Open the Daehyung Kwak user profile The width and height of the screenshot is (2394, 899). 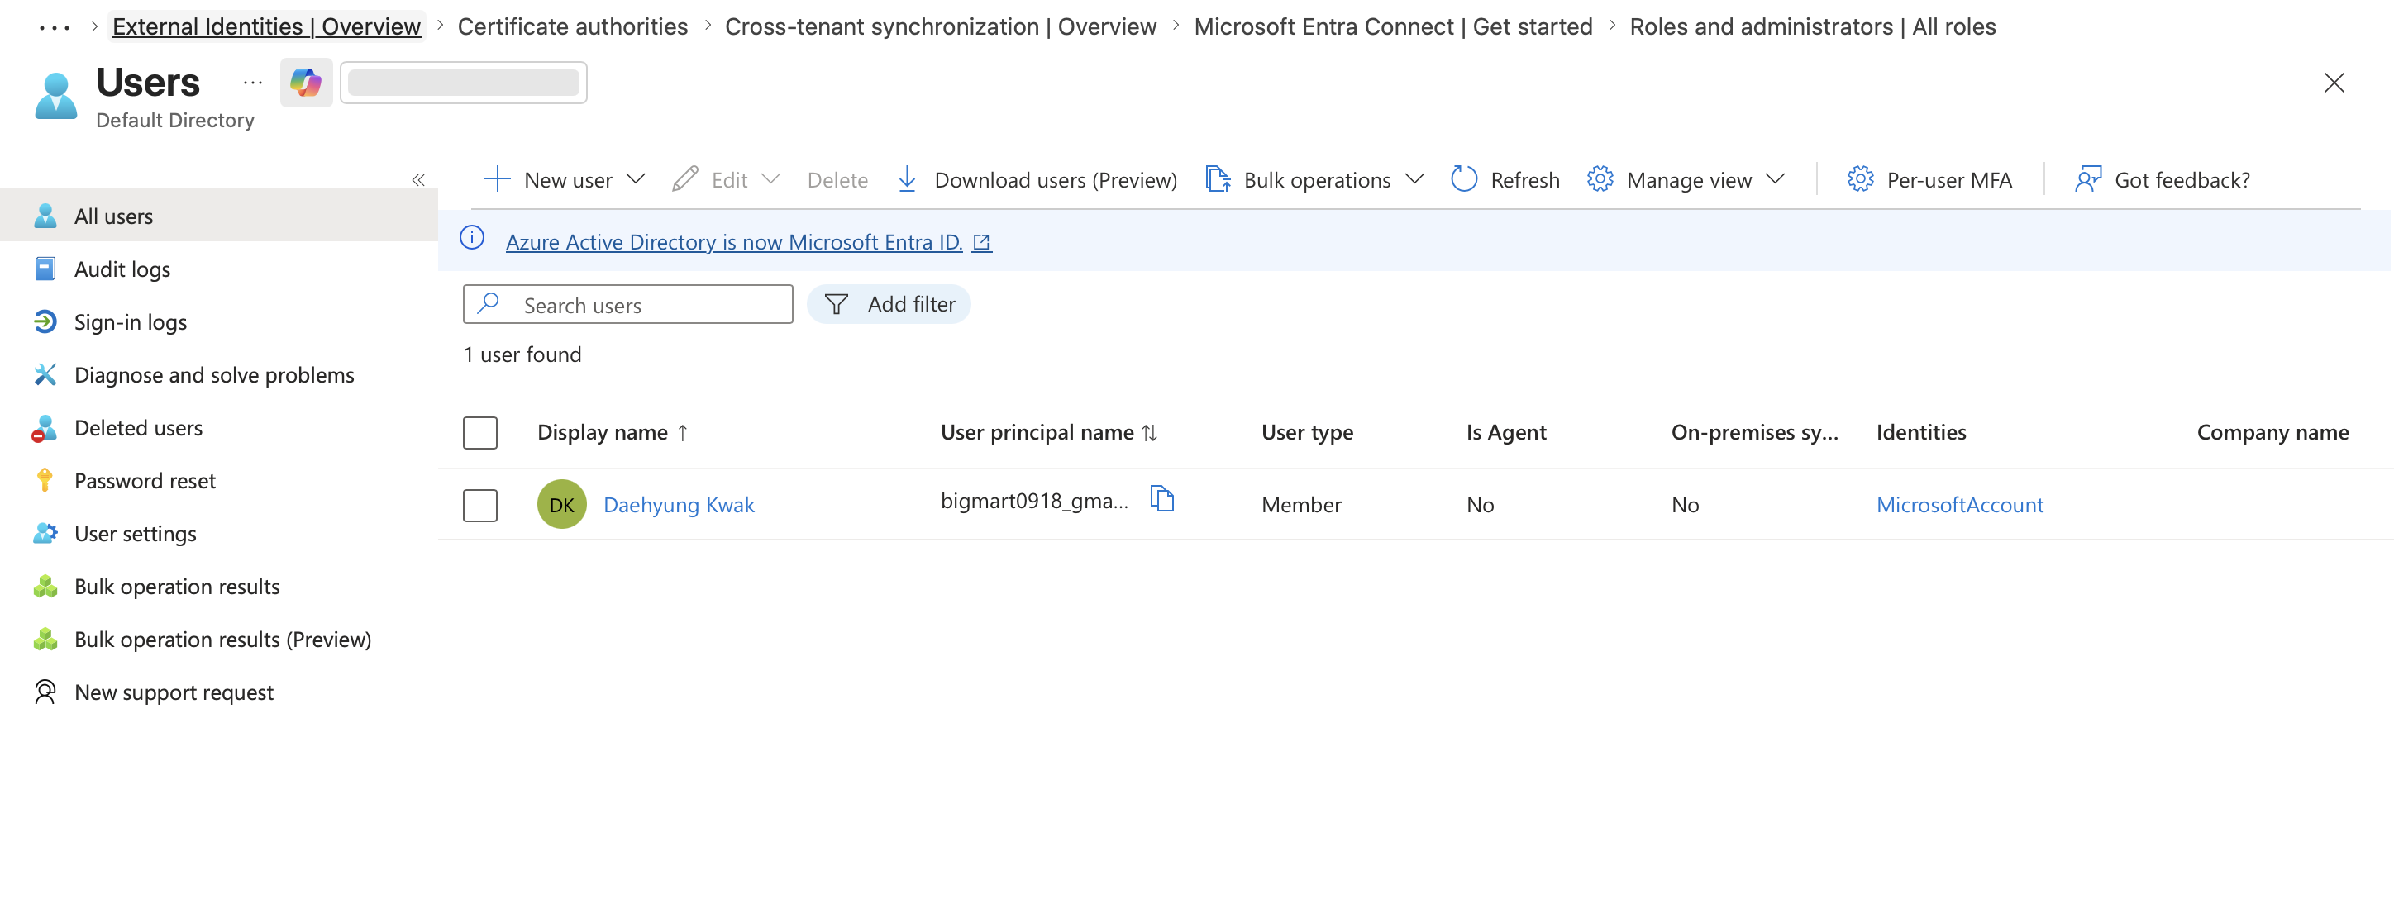[679, 505]
